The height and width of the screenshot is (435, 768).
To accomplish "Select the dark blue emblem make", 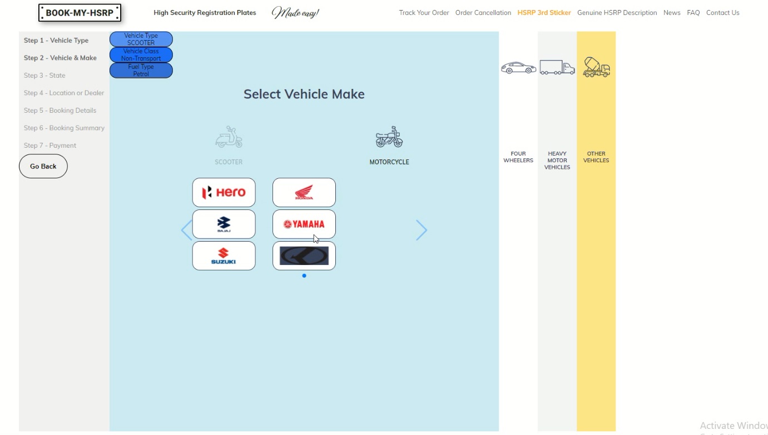I will 304,256.
